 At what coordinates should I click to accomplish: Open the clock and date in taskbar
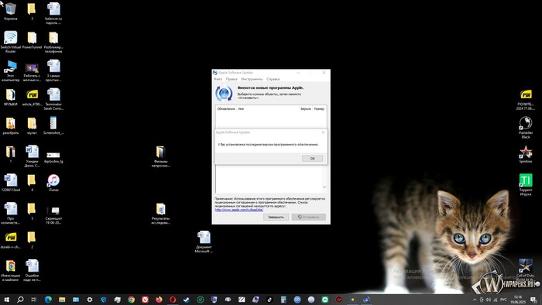coord(517,300)
